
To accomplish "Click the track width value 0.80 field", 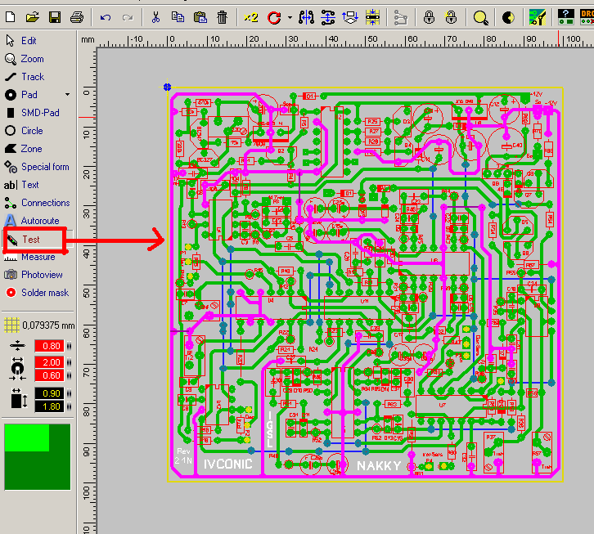I will point(50,346).
